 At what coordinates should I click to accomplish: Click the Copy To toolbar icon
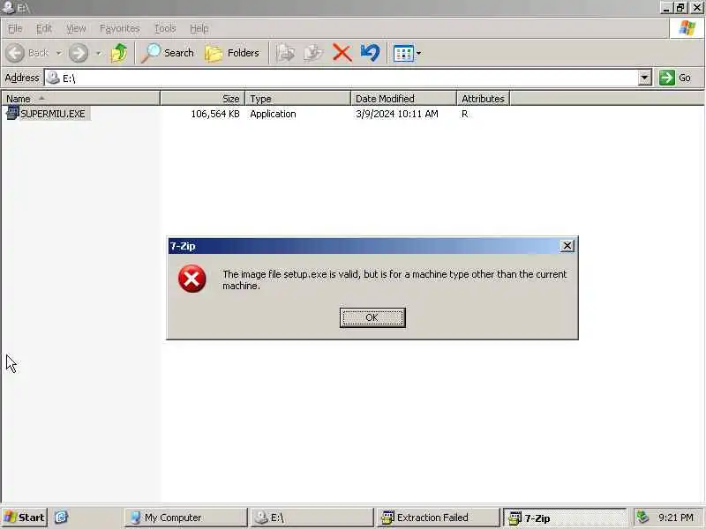(313, 53)
